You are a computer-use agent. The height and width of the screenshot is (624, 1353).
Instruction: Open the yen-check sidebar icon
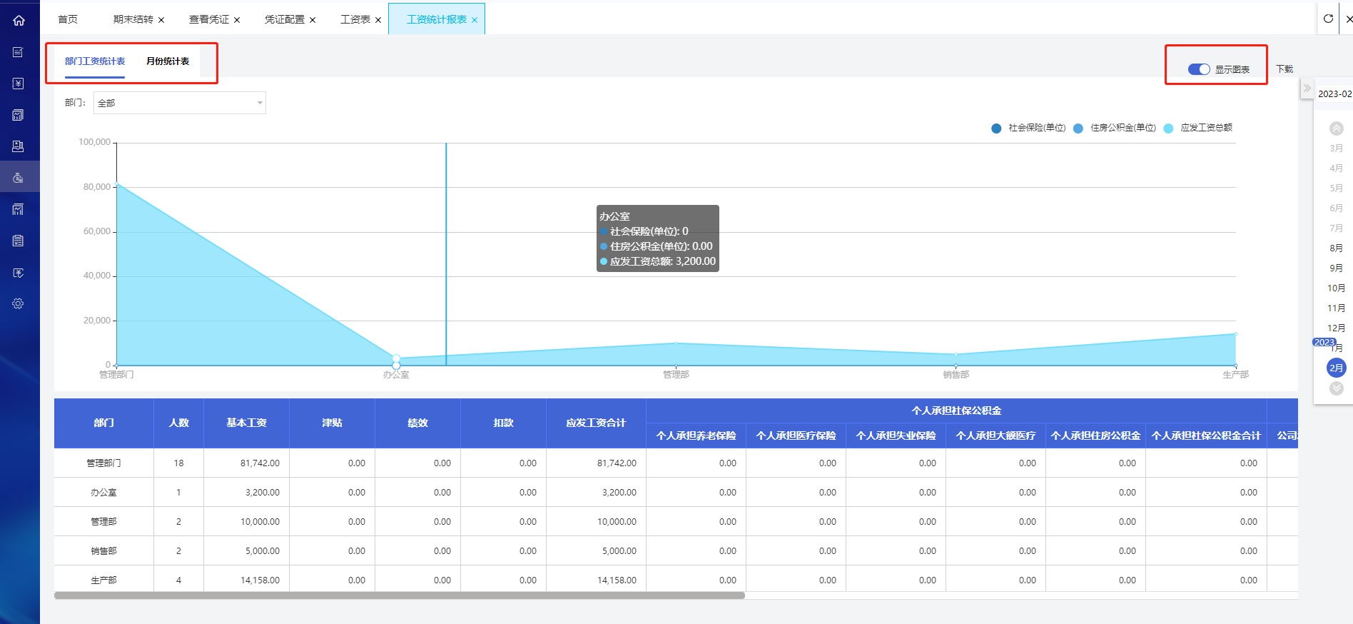pyautogui.click(x=19, y=273)
